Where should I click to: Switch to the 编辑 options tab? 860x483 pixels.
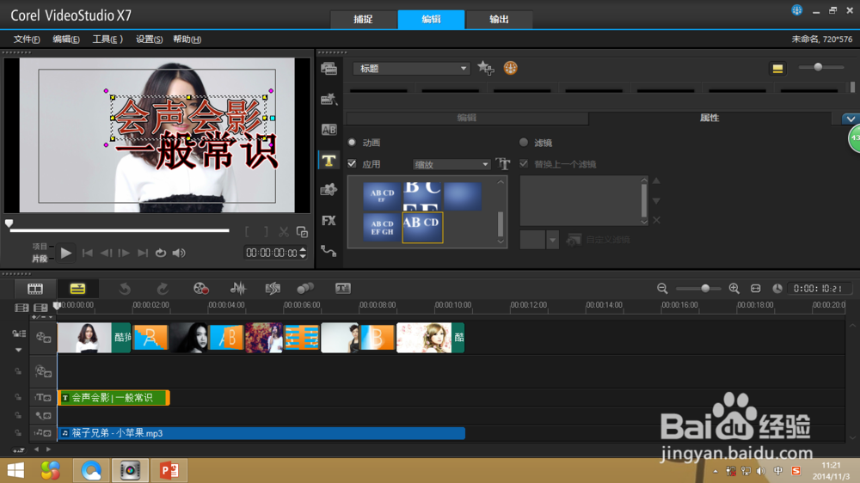click(x=467, y=118)
